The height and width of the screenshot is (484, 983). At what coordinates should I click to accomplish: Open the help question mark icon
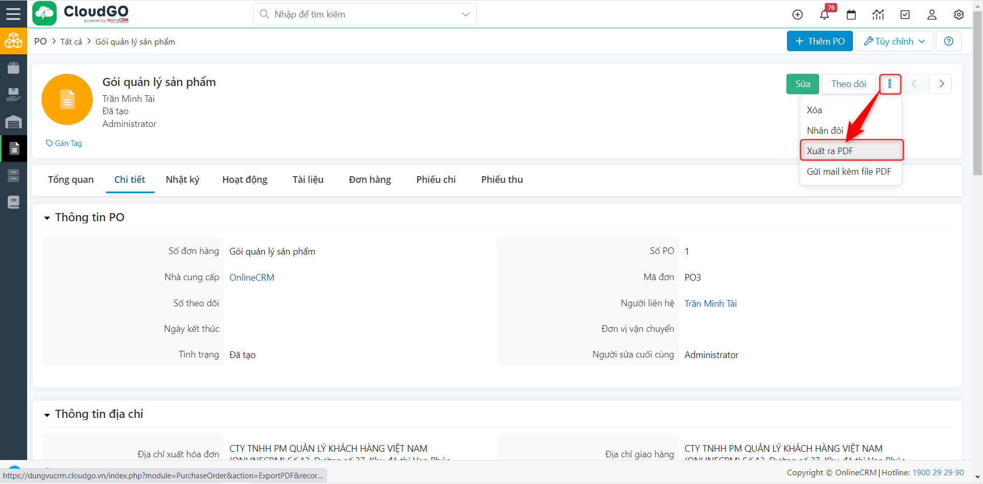tap(949, 41)
